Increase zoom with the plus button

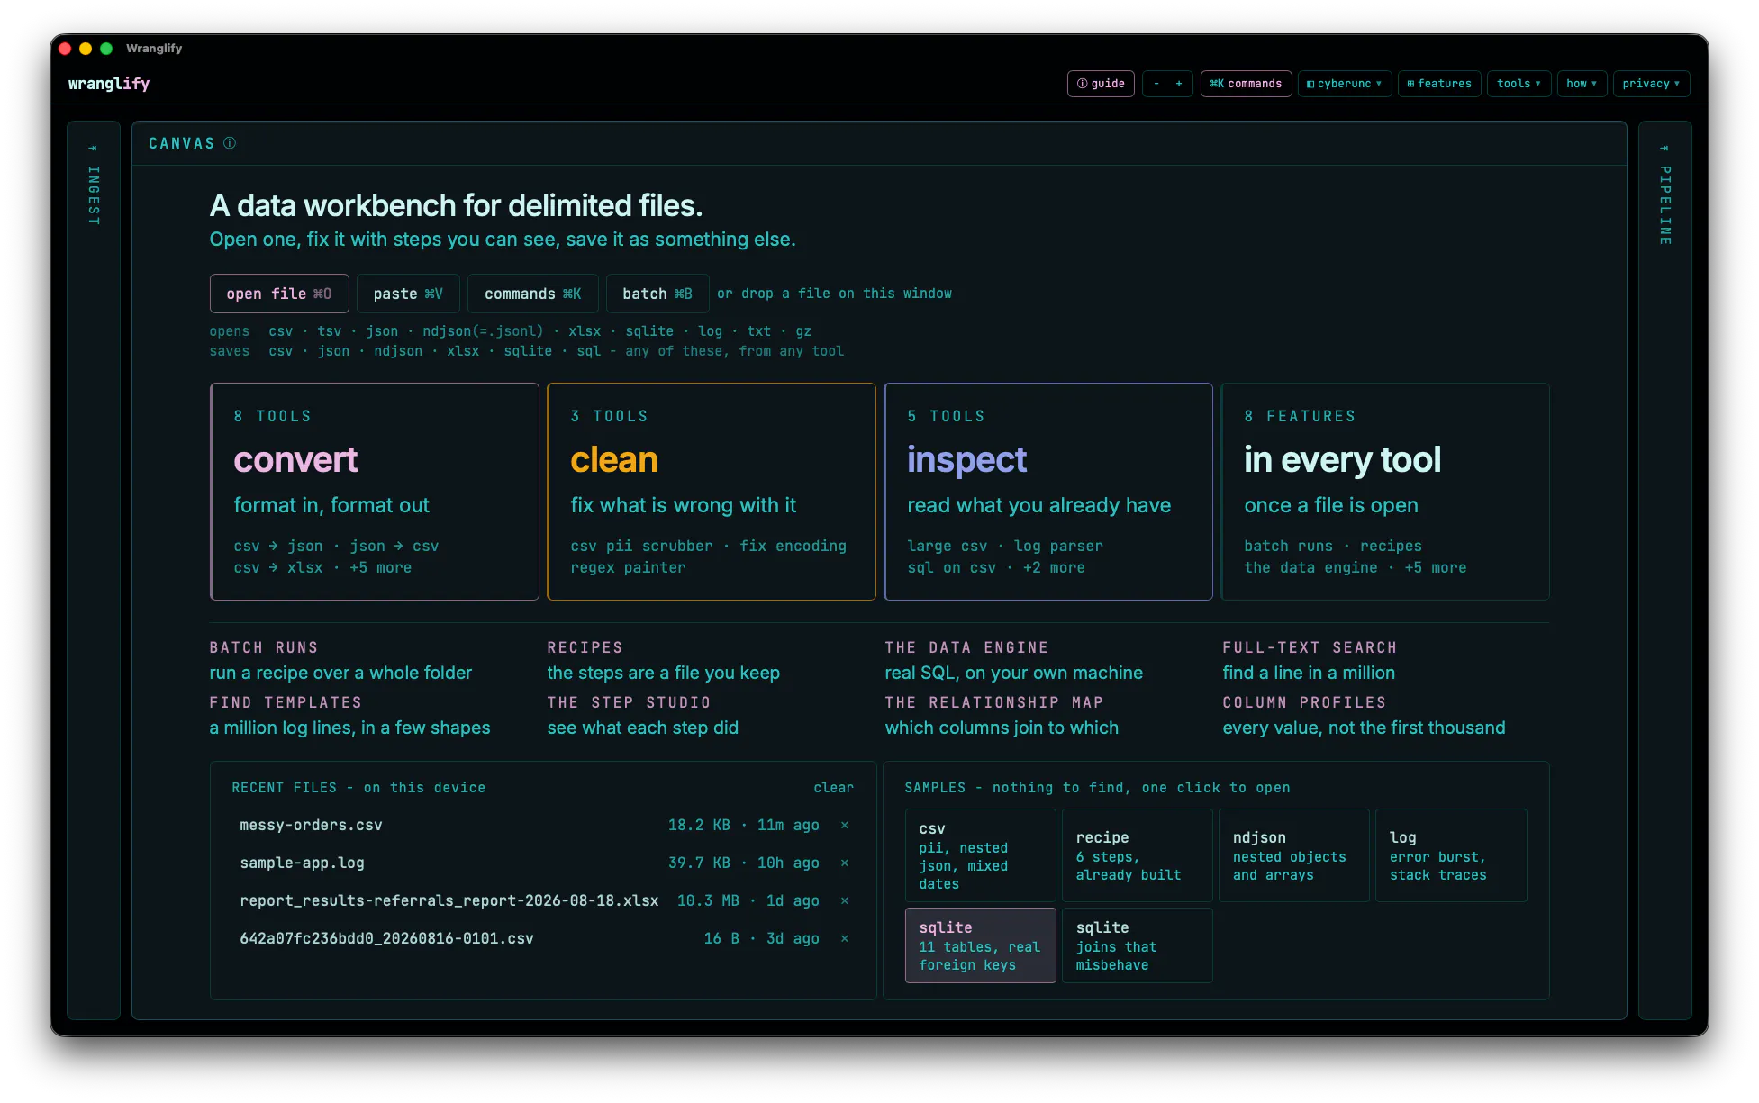tap(1179, 84)
